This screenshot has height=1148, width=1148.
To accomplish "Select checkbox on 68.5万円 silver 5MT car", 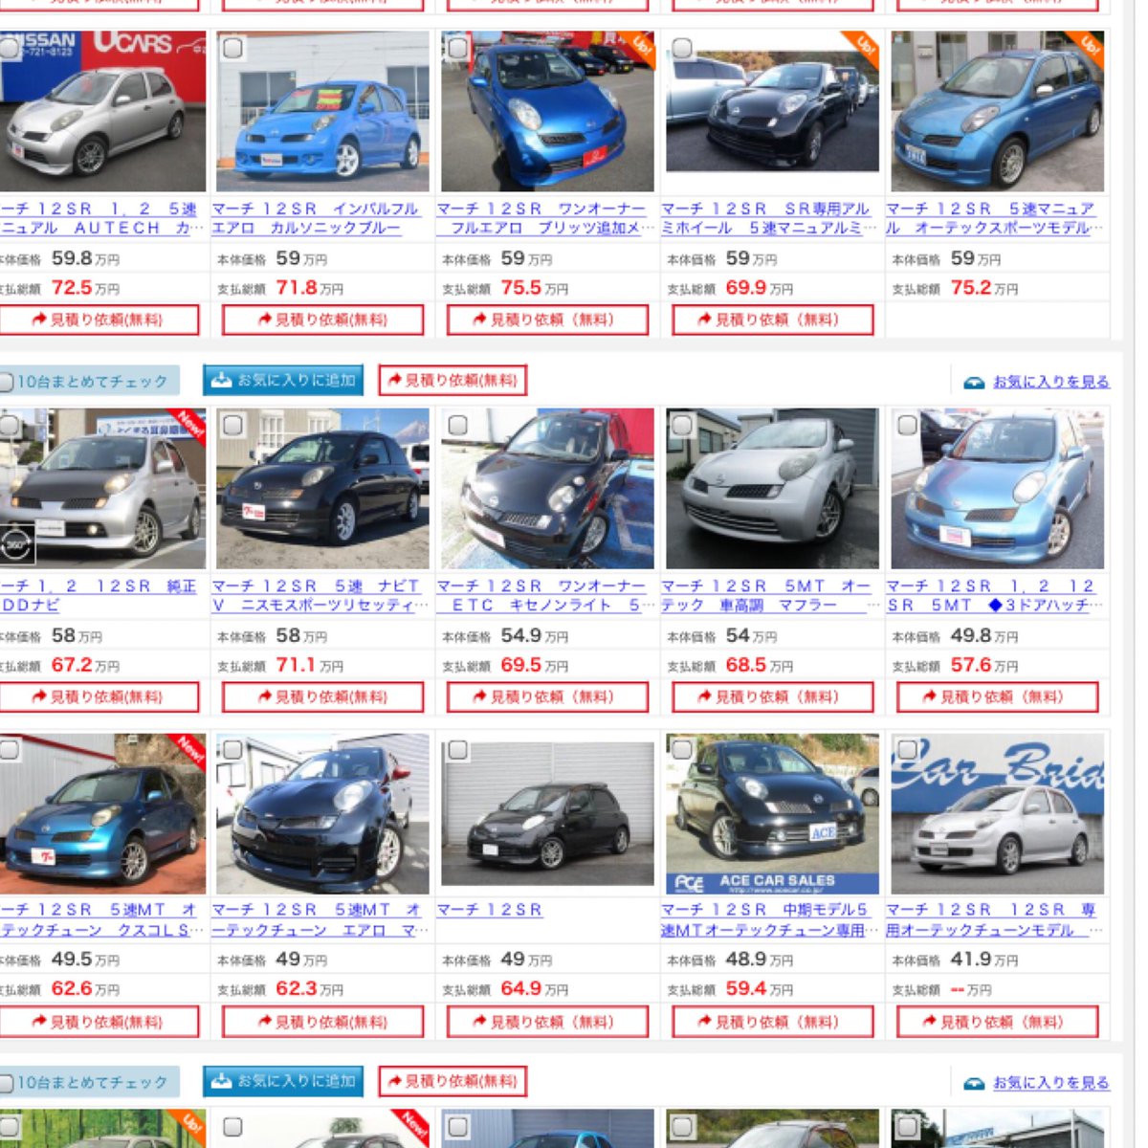I will pyautogui.click(x=682, y=425).
